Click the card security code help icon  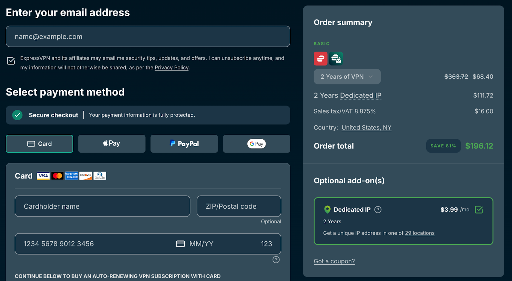[276, 260]
